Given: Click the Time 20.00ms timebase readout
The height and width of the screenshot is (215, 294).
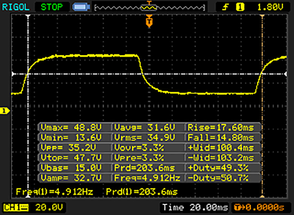Looking at the screenshot, I should [195, 208].
